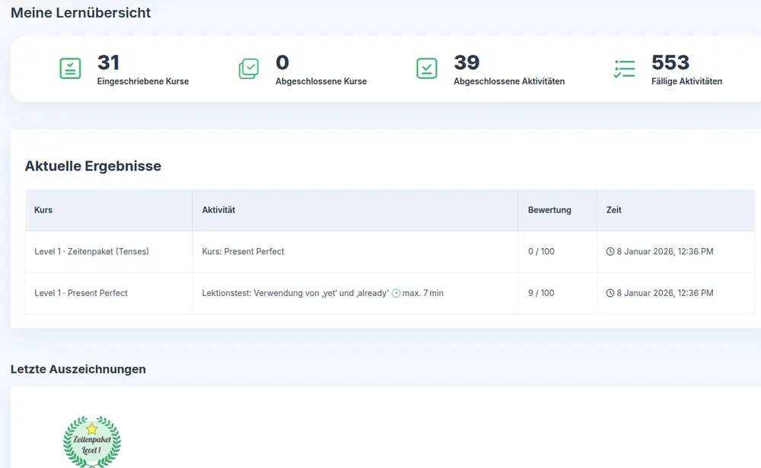Click the Aktivität column header
The image size is (761, 468).
(x=218, y=210)
